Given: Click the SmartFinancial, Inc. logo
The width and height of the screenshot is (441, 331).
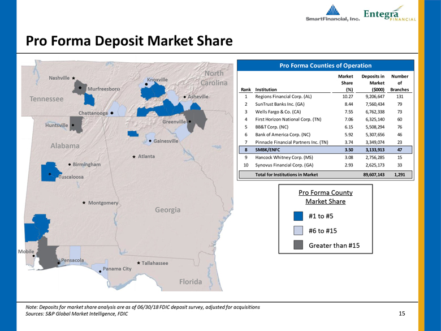Looking at the screenshot, I should coord(332,13).
